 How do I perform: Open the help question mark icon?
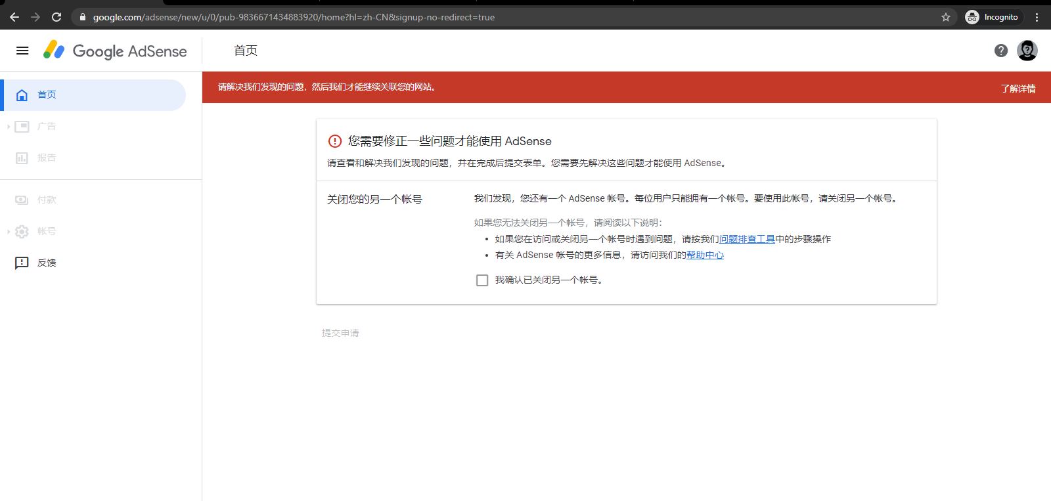click(1001, 51)
